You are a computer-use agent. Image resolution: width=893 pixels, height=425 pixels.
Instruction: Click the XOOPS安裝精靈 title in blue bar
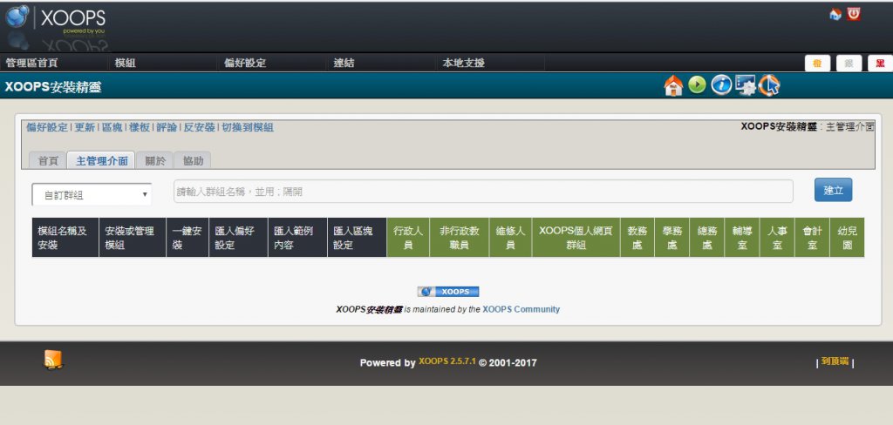click(x=53, y=87)
